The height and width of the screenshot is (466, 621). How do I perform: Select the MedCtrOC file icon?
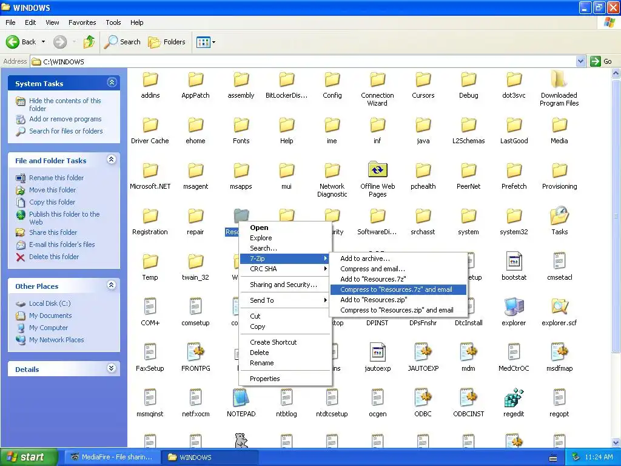tap(514, 353)
